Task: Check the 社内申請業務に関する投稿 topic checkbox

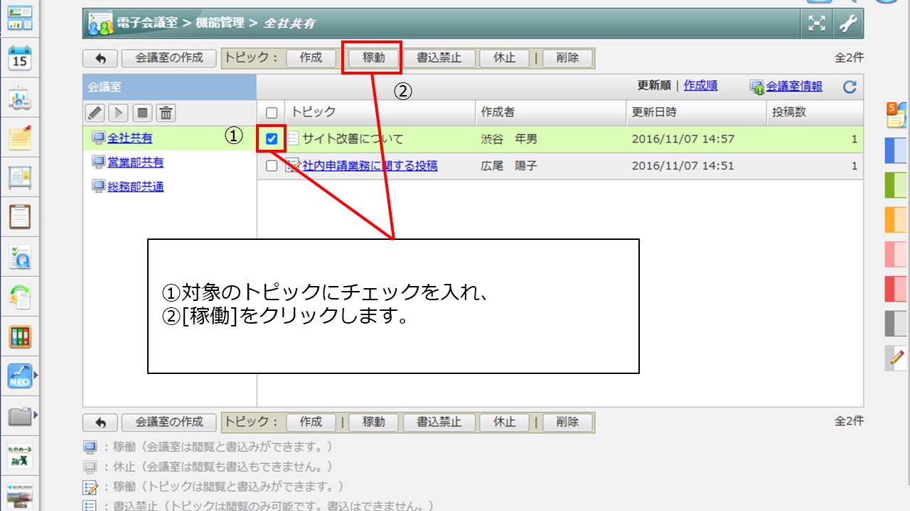Action: coord(271,166)
